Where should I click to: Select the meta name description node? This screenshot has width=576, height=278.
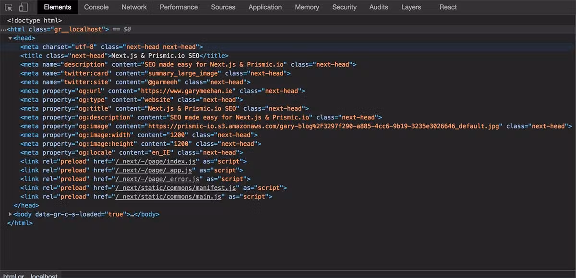click(x=188, y=64)
